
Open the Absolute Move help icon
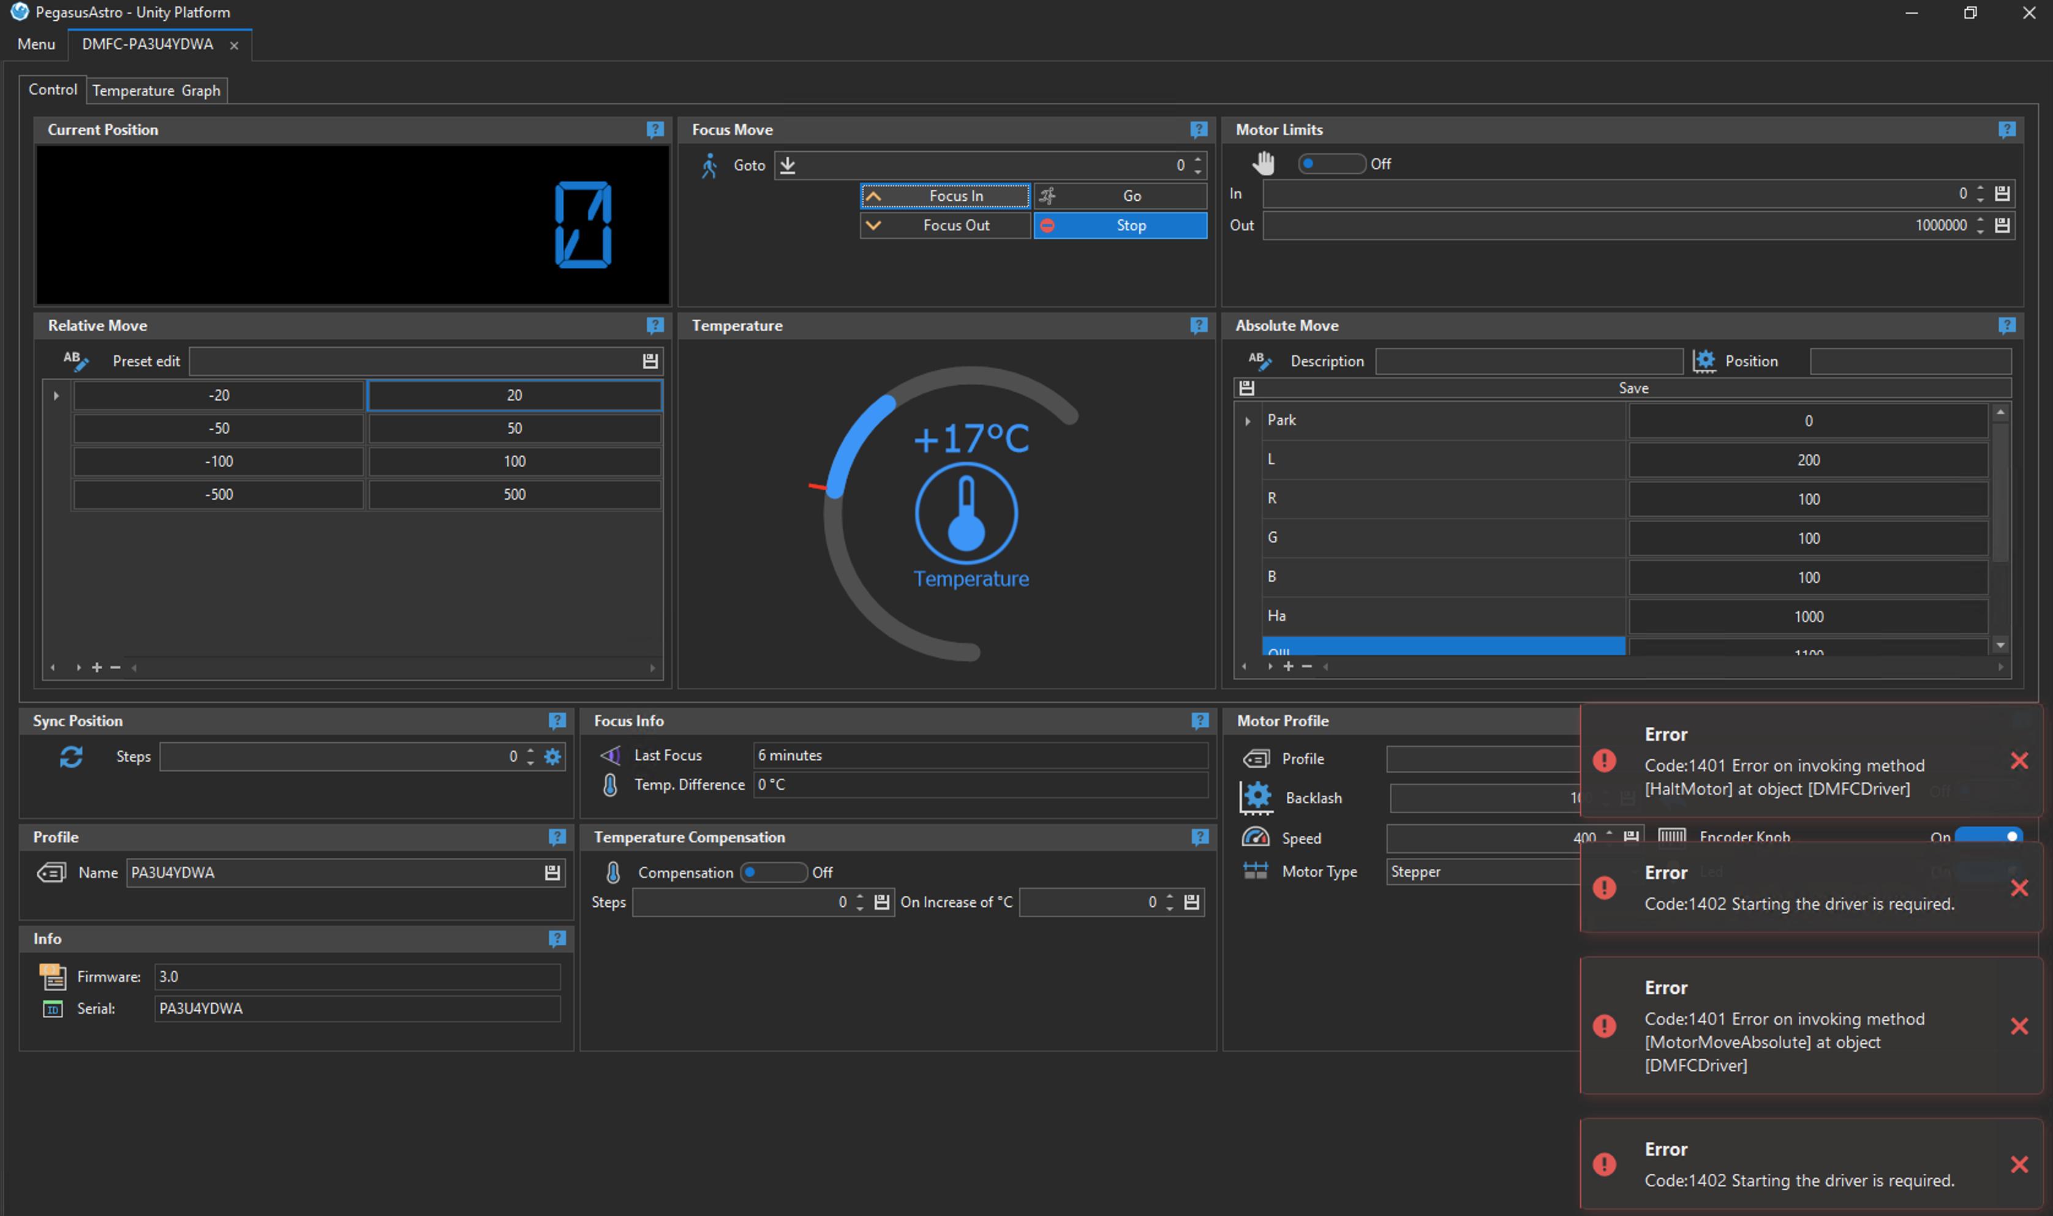click(2006, 325)
